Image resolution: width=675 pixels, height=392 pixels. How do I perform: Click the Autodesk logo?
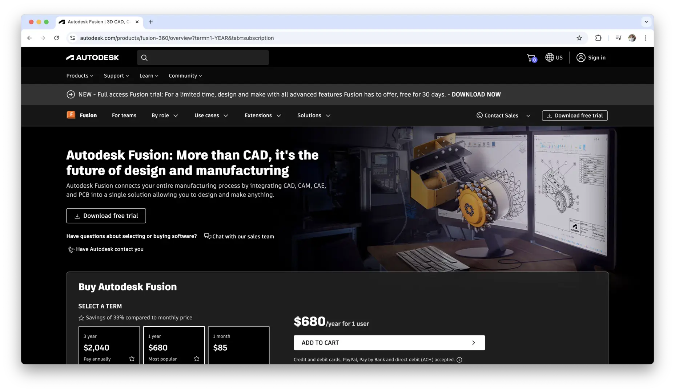(x=93, y=57)
